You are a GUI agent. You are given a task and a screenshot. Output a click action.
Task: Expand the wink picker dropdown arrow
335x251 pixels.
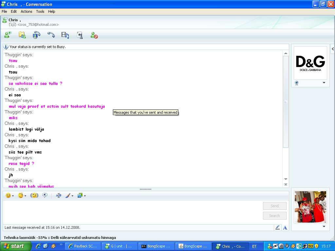26,195
